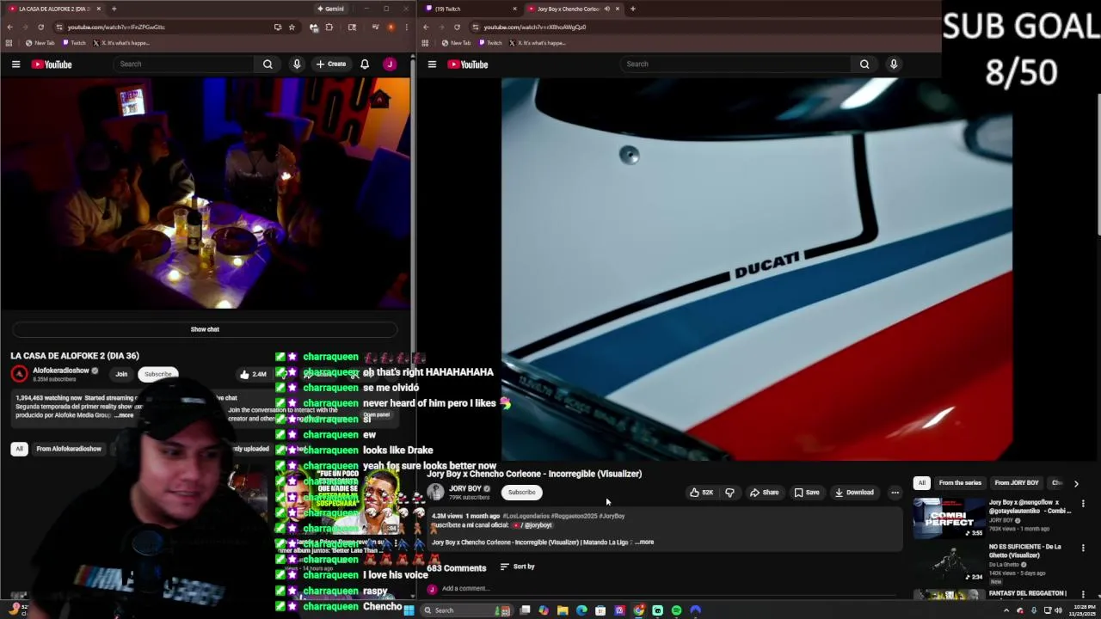Click search magnifier icon in left YouTube

click(x=268, y=64)
